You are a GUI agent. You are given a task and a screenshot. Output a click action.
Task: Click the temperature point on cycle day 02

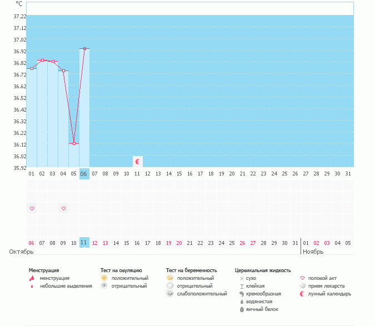point(42,60)
